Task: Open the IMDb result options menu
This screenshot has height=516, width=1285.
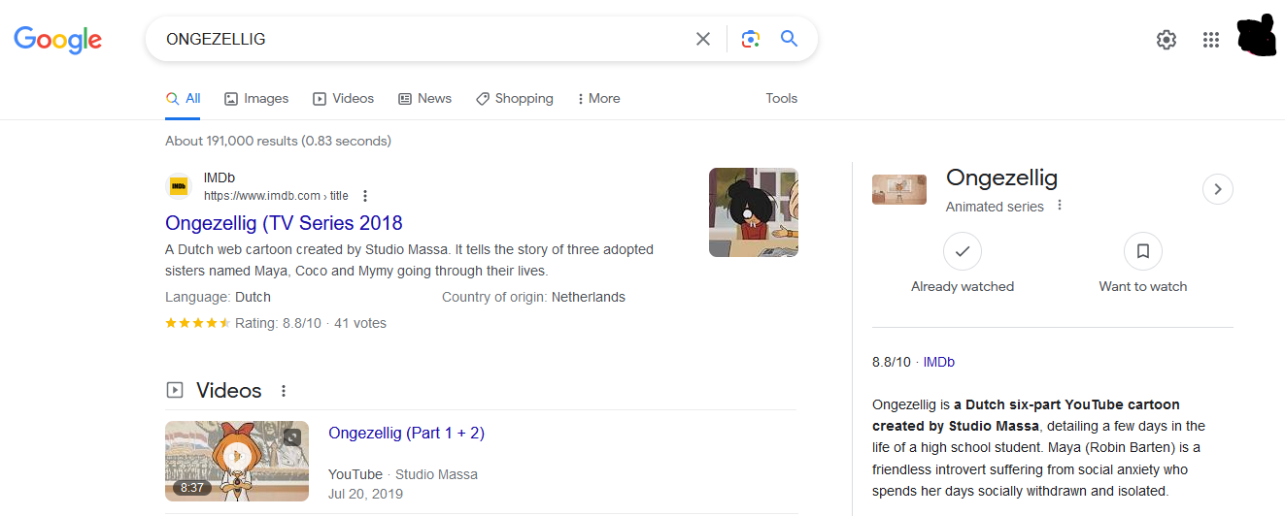Action: click(x=365, y=196)
